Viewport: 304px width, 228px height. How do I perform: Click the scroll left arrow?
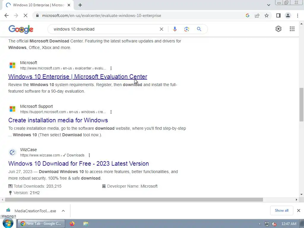(x=2, y=200)
